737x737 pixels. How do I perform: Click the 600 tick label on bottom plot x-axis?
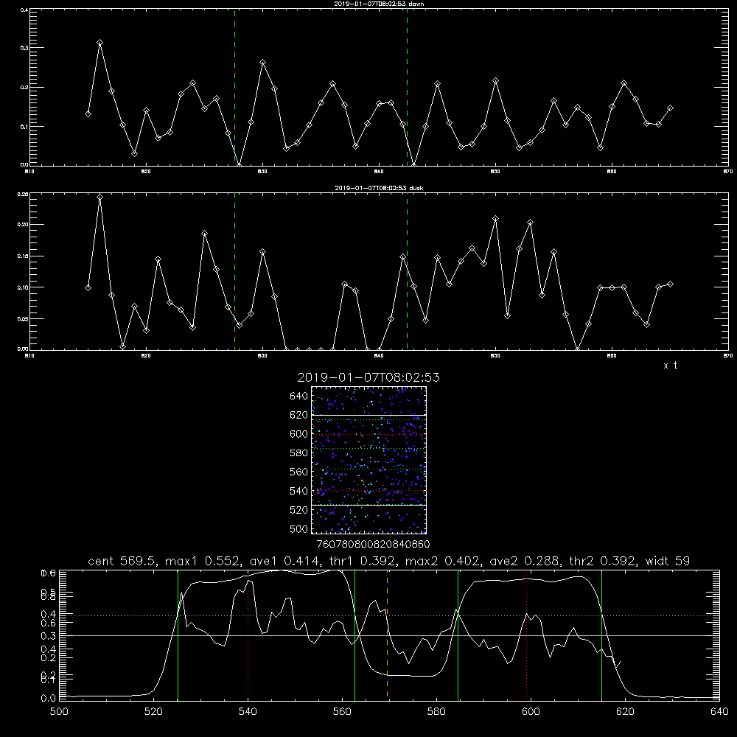(x=531, y=712)
